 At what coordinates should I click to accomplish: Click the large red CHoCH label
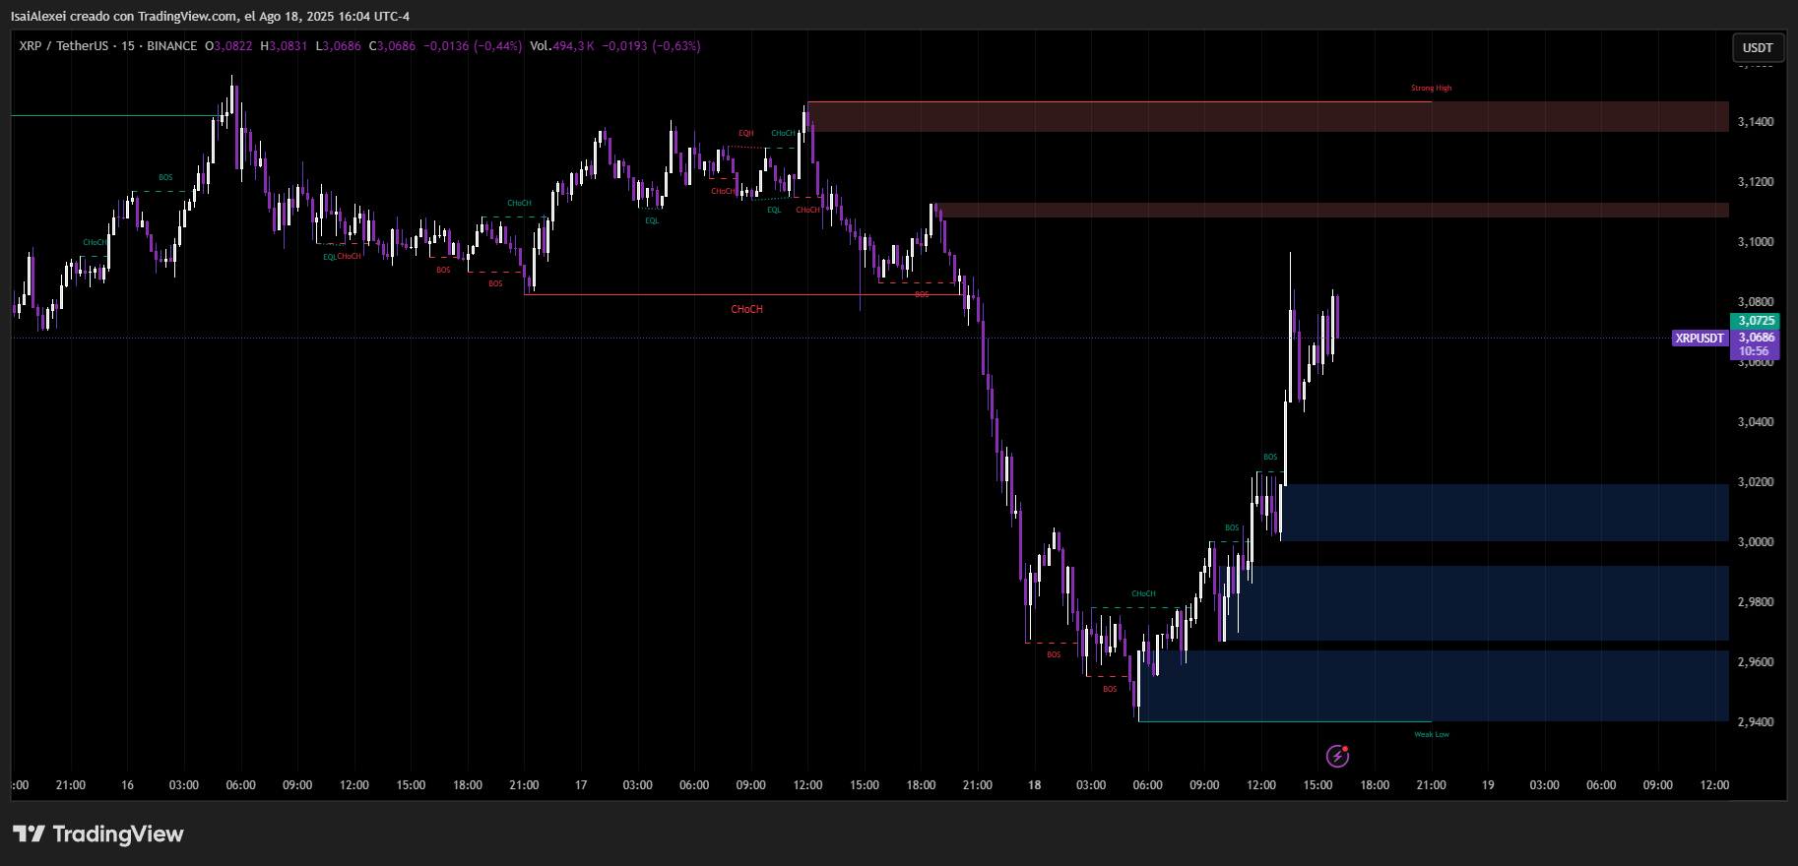coord(746,309)
